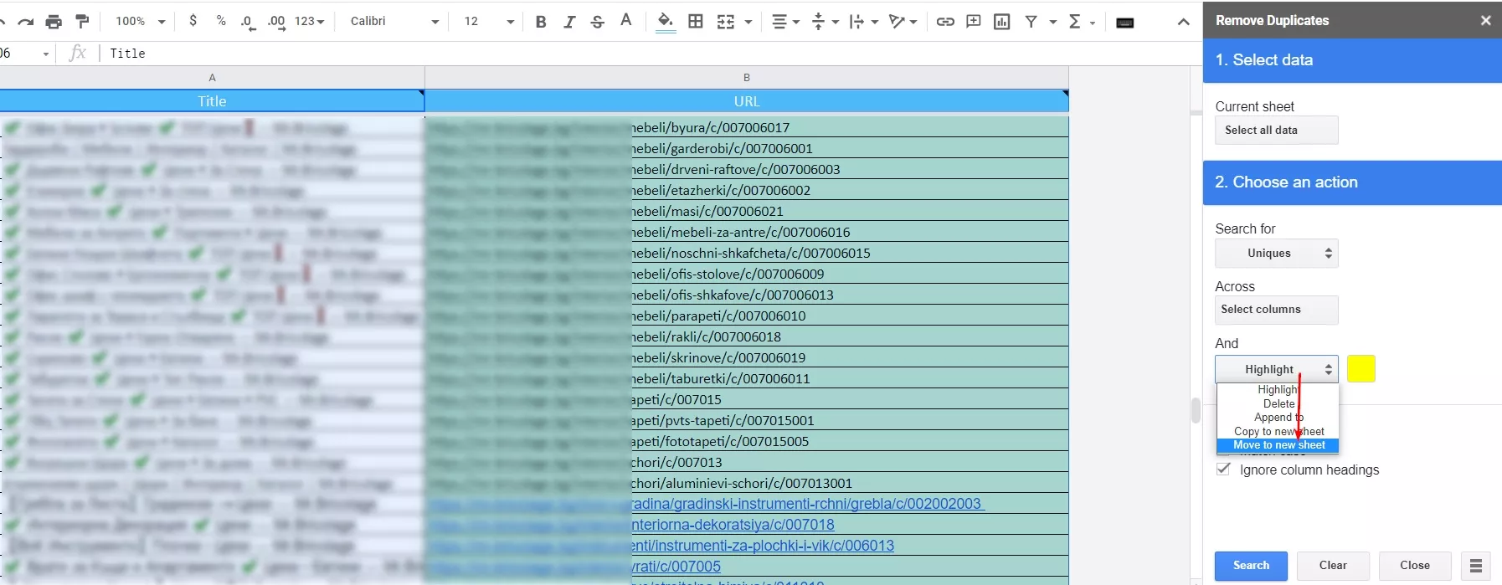Click vertical align icon
The image size is (1502, 585).
[x=819, y=22]
